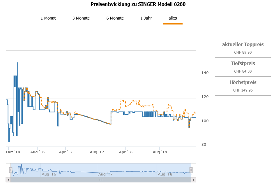274x186 pixels.
Task: Switch to the '3 Monate' range
Action: tap(81, 18)
